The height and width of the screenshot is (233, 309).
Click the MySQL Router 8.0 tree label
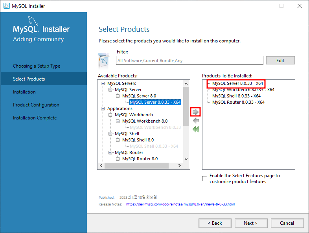tap(140, 159)
